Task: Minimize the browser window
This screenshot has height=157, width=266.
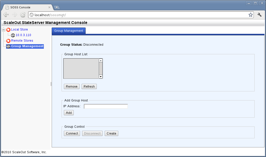Action: 249,3
